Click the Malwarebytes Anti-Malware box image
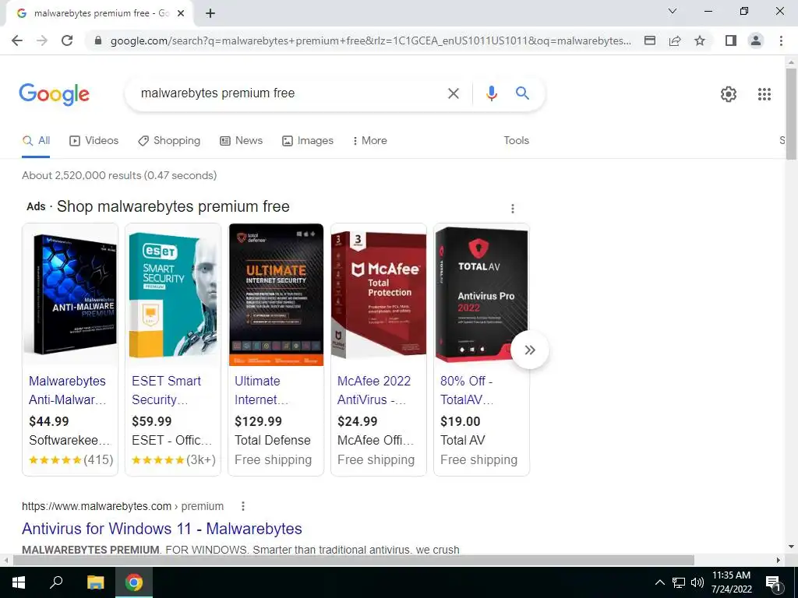This screenshot has height=598, width=798. coord(70,295)
